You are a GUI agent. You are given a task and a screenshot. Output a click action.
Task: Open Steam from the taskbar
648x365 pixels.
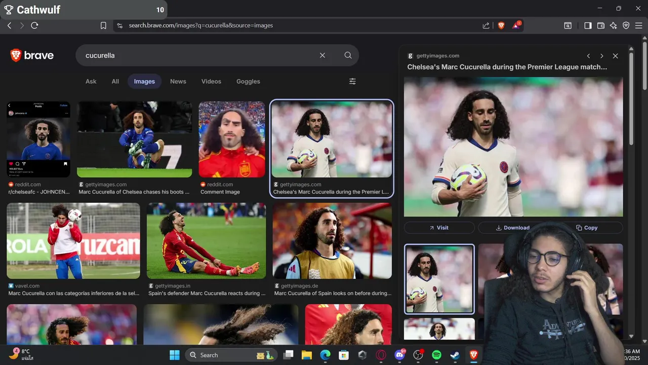point(455,355)
